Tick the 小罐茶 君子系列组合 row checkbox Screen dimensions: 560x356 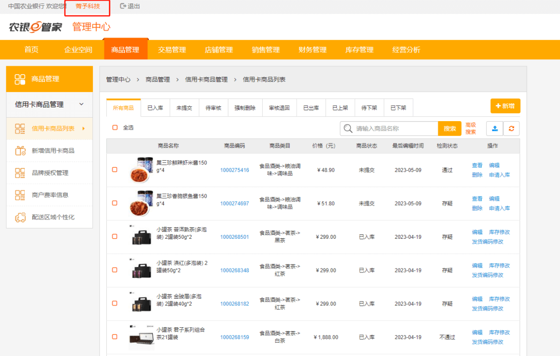tap(115, 337)
